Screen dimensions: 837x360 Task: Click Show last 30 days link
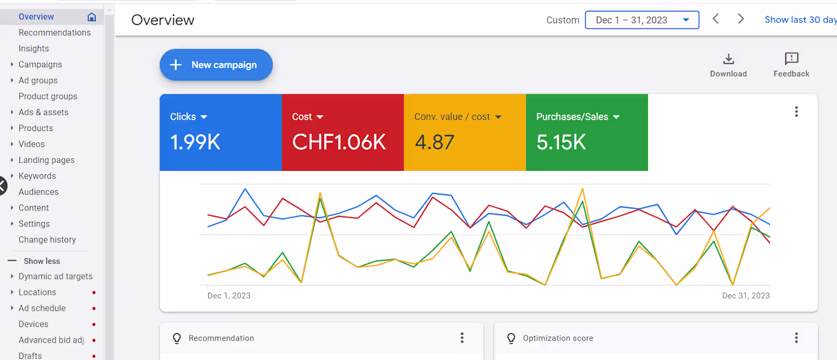801,20
